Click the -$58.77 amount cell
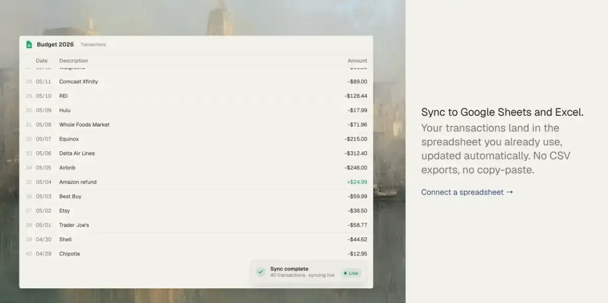This screenshot has height=303, width=608. (x=357, y=225)
